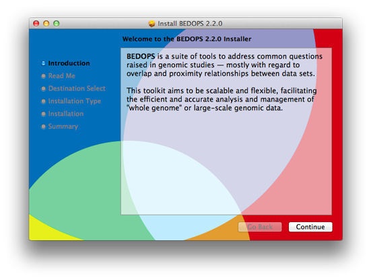Click the package icon in title bar
Image resolution: width=371 pixels, height=280 pixels.
(x=151, y=24)
